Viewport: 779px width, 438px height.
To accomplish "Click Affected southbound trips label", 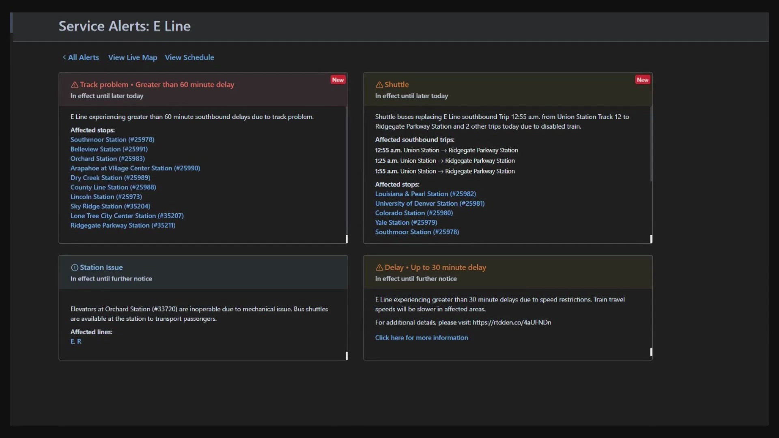I will pyautogui.click(x=415, y=140).
